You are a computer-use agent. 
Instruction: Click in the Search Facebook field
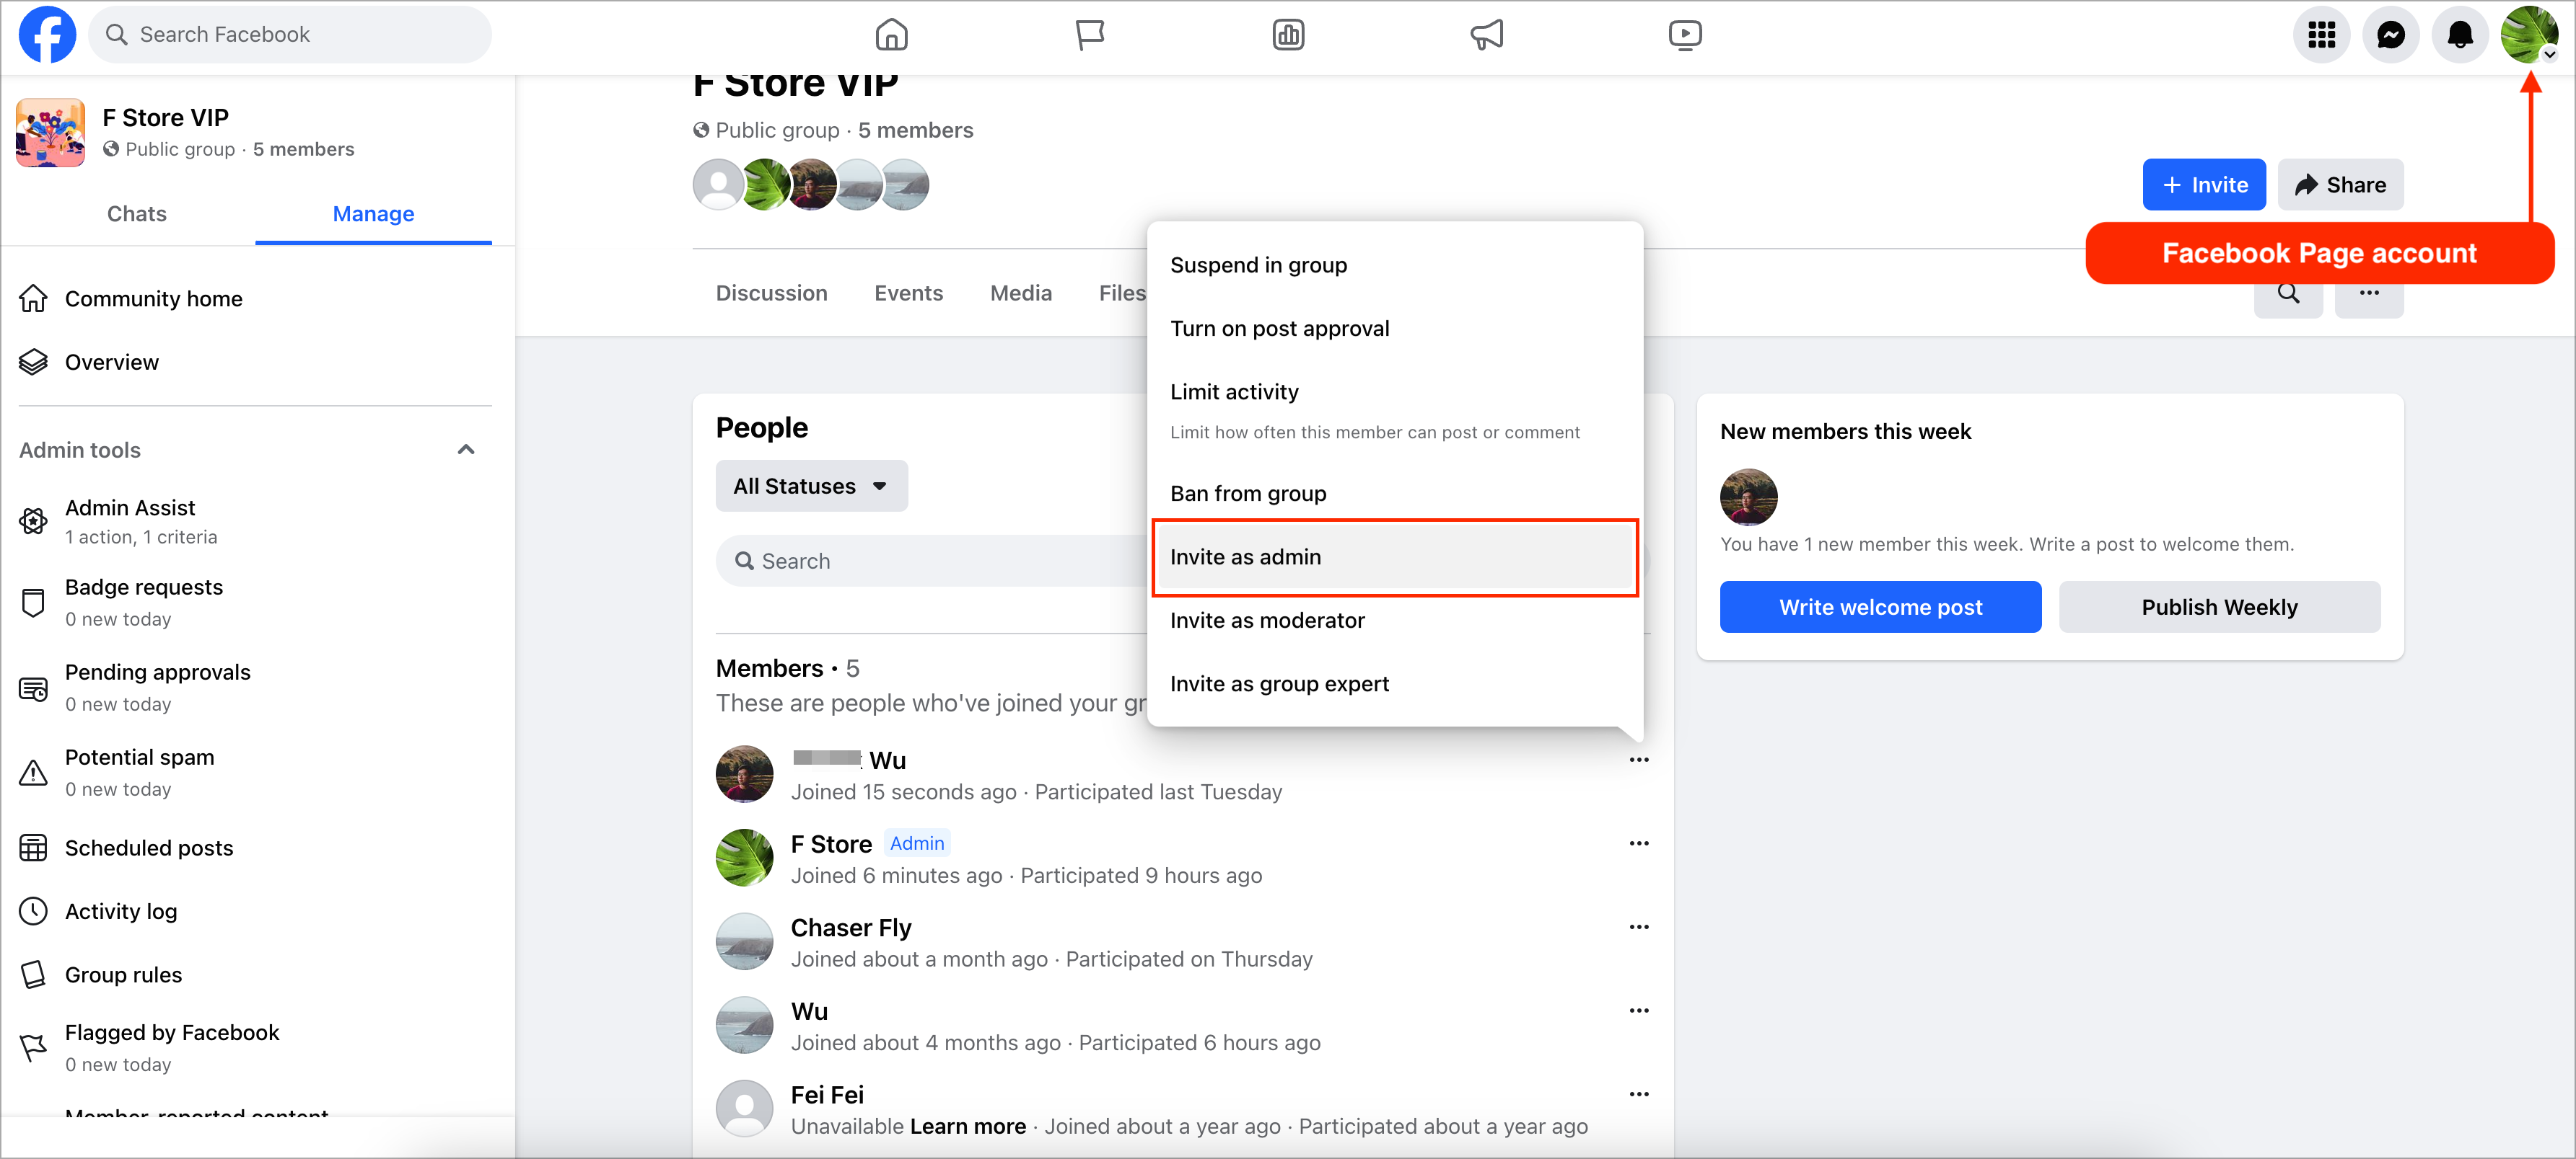290,35
